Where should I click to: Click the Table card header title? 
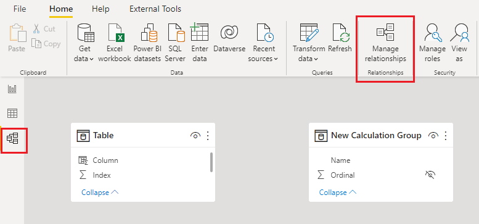coord(103,135)
